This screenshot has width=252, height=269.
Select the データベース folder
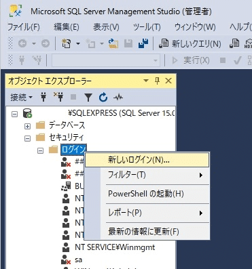coord(67,125)
